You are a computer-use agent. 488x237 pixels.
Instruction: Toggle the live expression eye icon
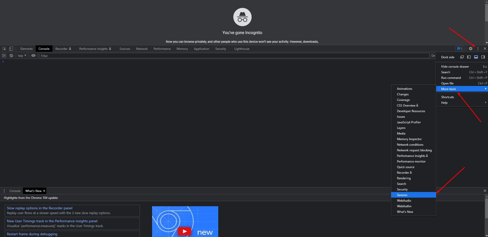[x=33, y=55]
